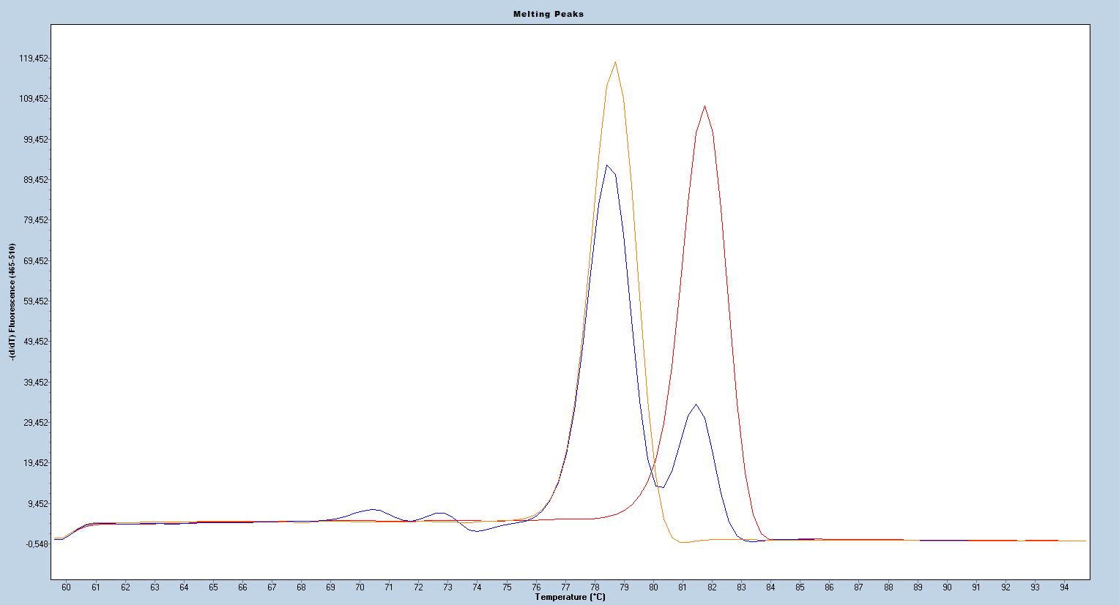Click x-axis tick label 81
This screenshot has height=605, width=1119.
(x=683, y=587)
